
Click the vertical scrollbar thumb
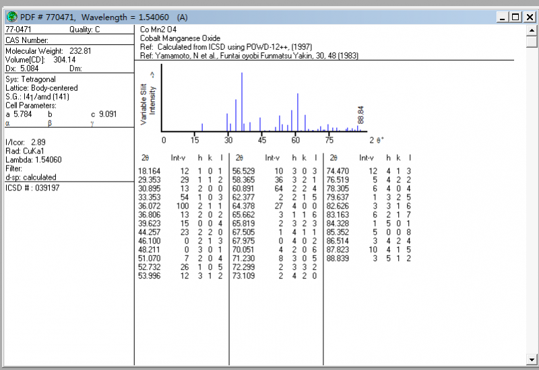tap(532, 42)
